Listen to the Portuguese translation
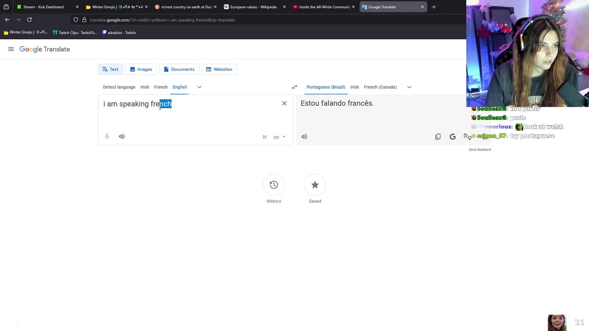 [x=304, y=137]
